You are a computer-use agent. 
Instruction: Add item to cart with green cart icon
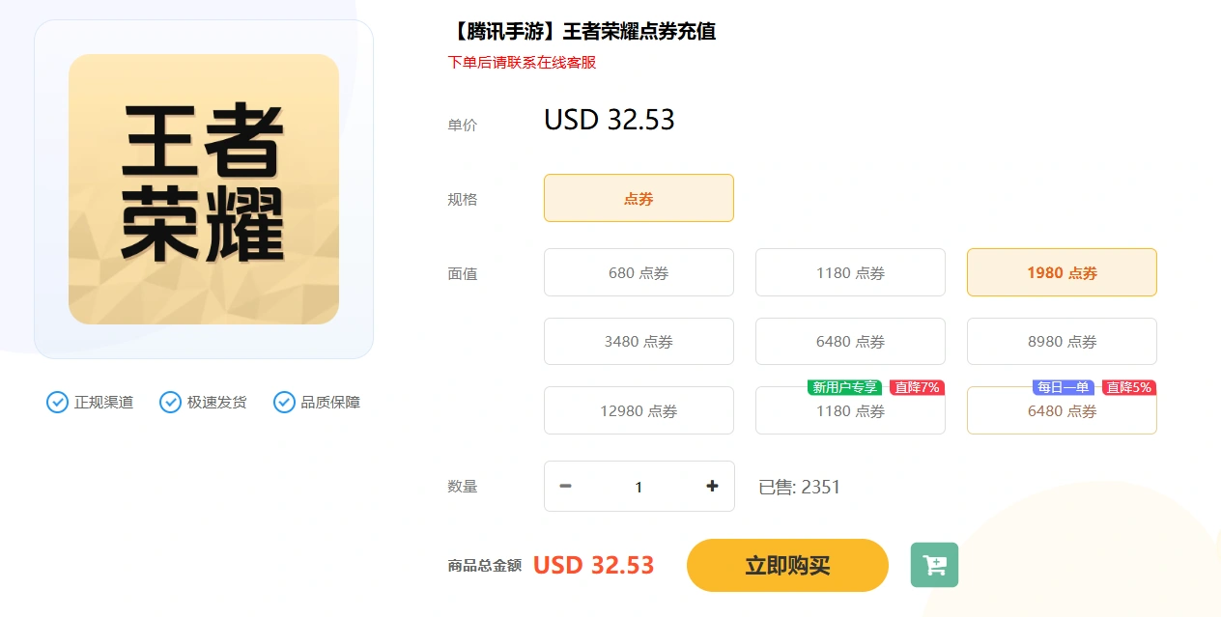click(x=934, y=565)
